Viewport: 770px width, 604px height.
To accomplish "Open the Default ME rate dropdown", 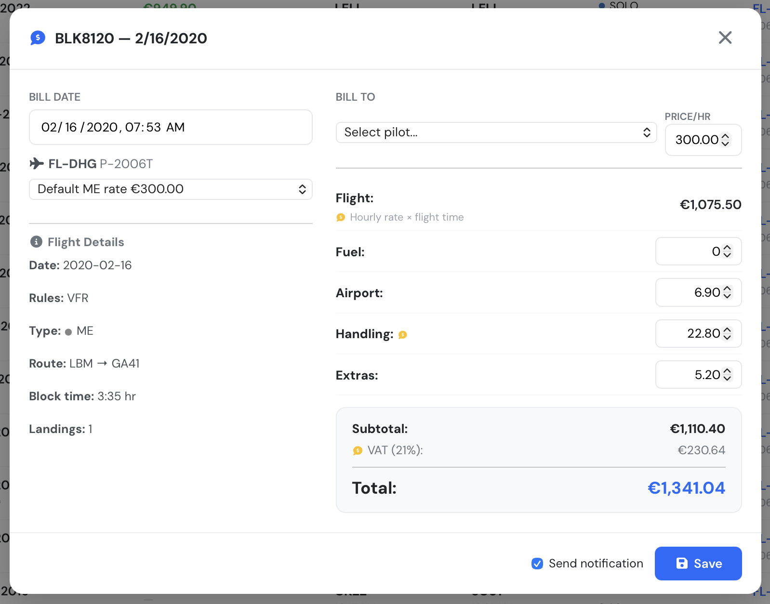I will (171, 189).
